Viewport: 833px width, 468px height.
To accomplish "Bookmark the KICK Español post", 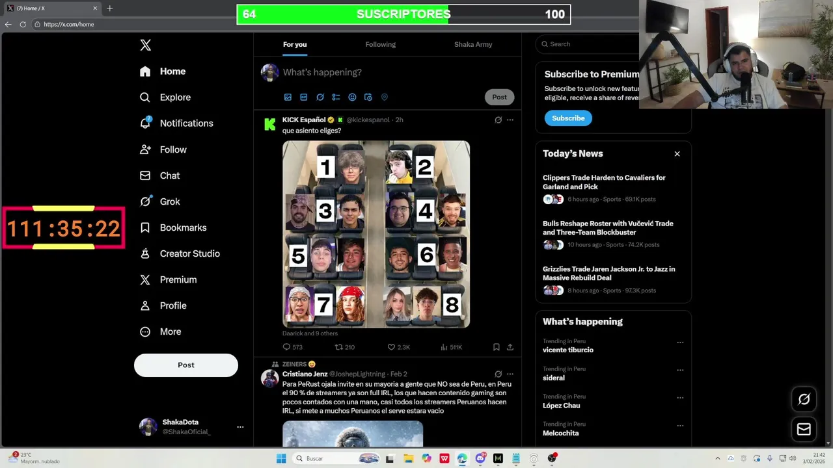I will [x=496, y=347].
